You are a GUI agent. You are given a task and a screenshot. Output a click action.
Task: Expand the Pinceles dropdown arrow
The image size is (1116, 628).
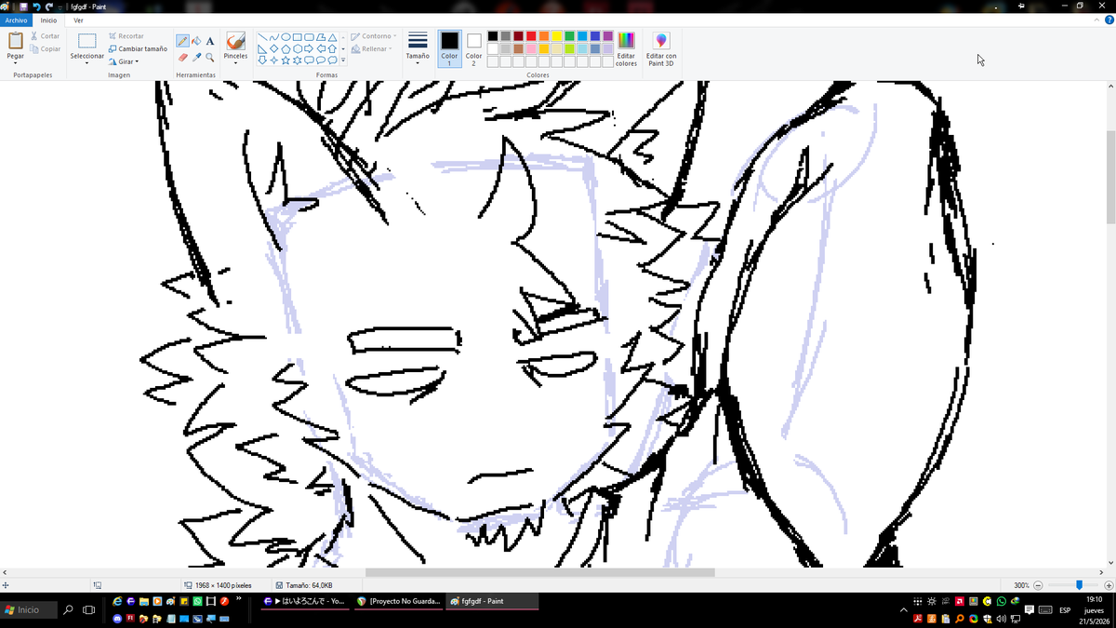coord(235,63)
